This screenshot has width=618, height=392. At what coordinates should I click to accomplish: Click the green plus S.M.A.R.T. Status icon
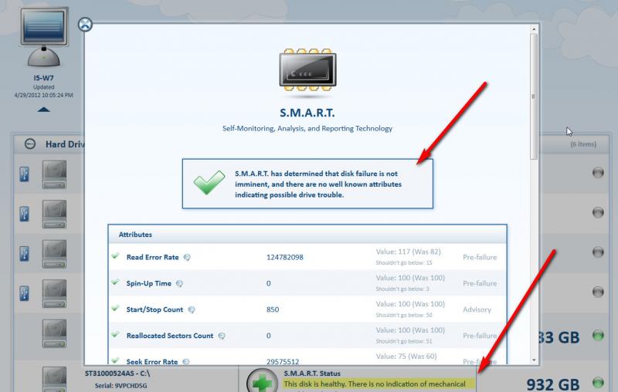pyautogui.click(x=262, y=381)
